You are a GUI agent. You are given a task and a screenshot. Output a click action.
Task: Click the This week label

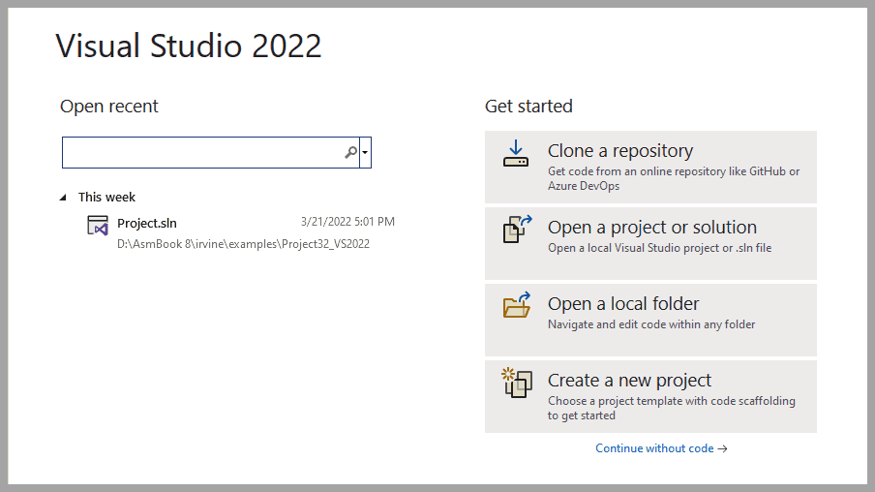106,198
